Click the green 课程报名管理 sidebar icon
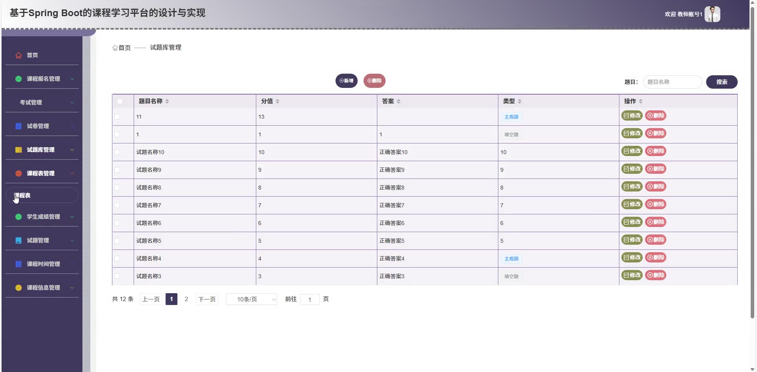 19,79
